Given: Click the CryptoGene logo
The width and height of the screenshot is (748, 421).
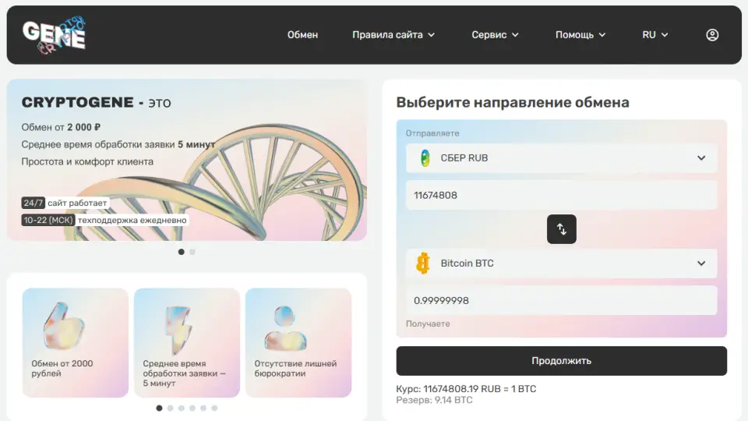Looking at the screenshot, I should click(x=54, y=35).
